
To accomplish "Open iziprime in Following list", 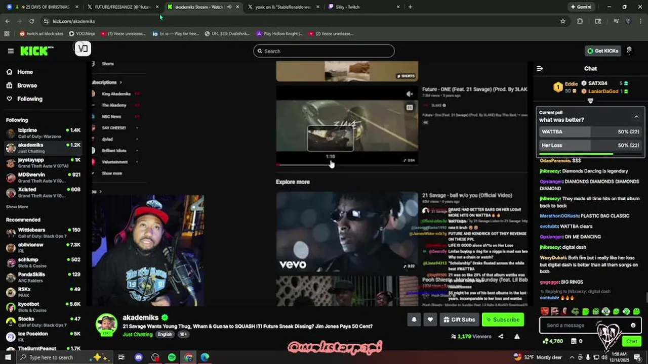I will coord(44,133).
